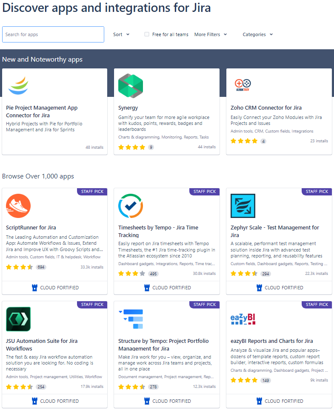This screenshot has width=334, height=410.
Task: Click CLOUD FORTIFIED label under ScriptRunner
Action: point(60,288)
